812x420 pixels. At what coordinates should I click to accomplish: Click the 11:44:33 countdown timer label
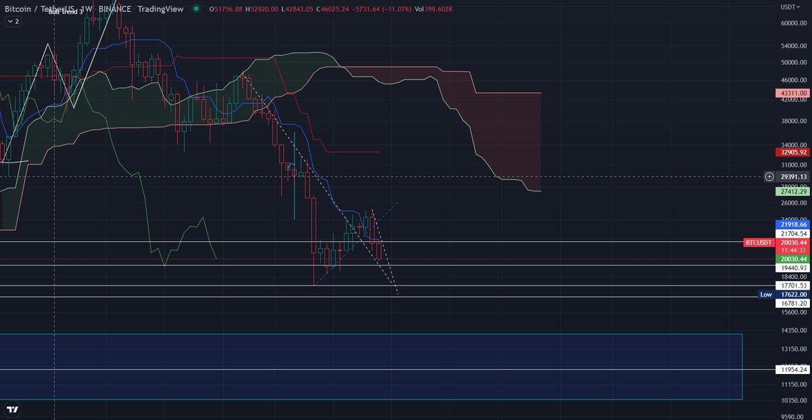point(792,251)
